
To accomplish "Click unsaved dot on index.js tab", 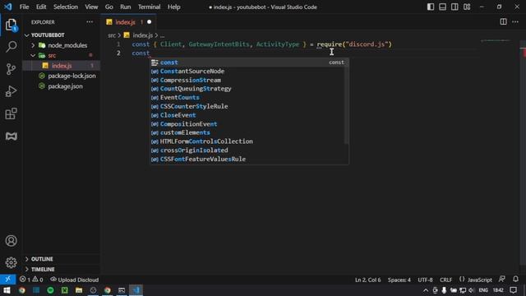I will (x=150, y=22).
